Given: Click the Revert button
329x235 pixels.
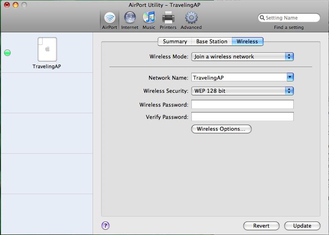Looking at the screenshot, I should pyautogui.click(x=261, y=226).
